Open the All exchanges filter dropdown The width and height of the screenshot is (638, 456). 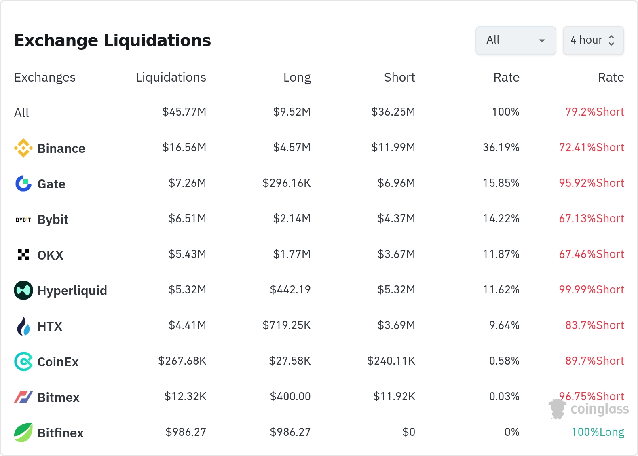pyautogui.click(x=515, y=40)
